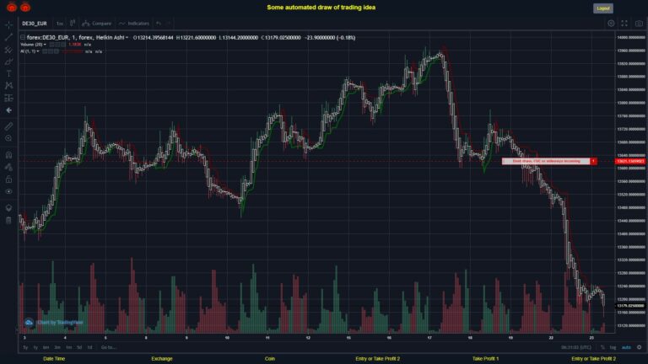The width and height of the screenshot is (648, 364).
Task: Select the 1y time range
Action: tap(35, 347)
